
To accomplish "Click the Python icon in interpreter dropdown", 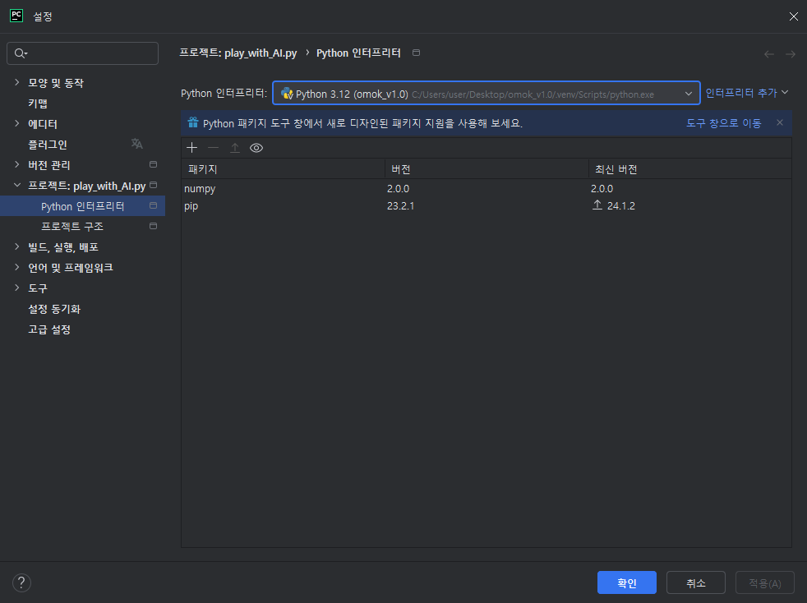I will (x=287, y=94).
